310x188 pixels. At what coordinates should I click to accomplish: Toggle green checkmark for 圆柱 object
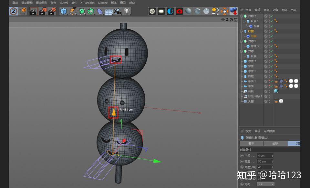[271, 76]
